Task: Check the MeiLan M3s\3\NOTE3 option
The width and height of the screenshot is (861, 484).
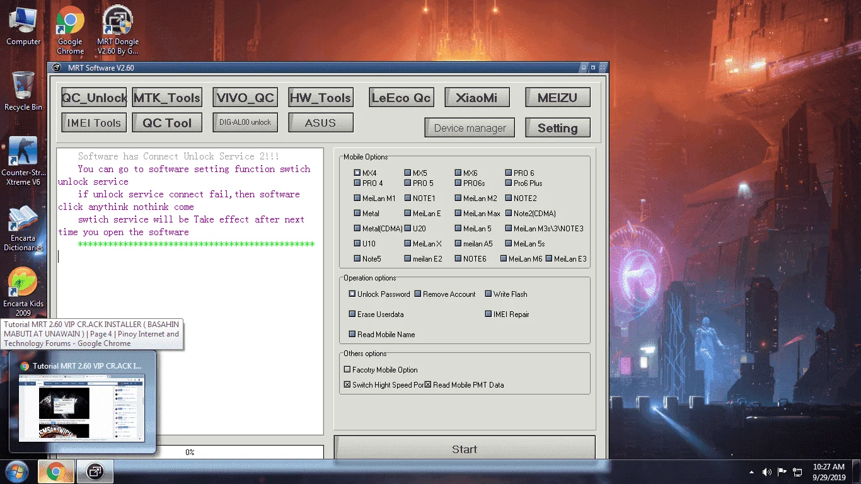Action: [x=509, y=228]
